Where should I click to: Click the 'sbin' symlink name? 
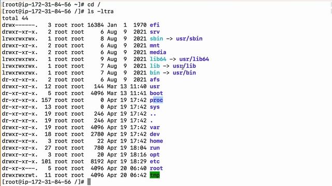(x=156, y=39)
